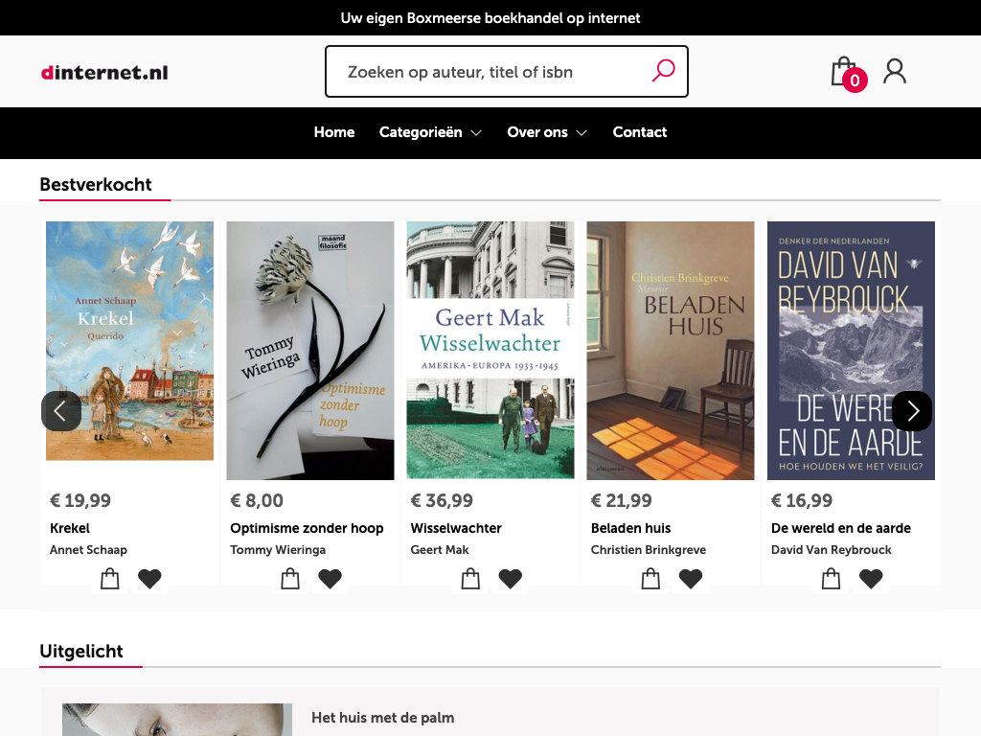Open the shopping cart icon

(844, 72)
